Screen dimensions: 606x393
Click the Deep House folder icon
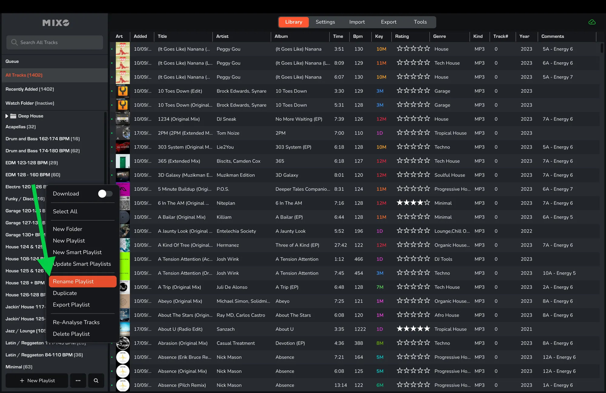click(13, 116)
